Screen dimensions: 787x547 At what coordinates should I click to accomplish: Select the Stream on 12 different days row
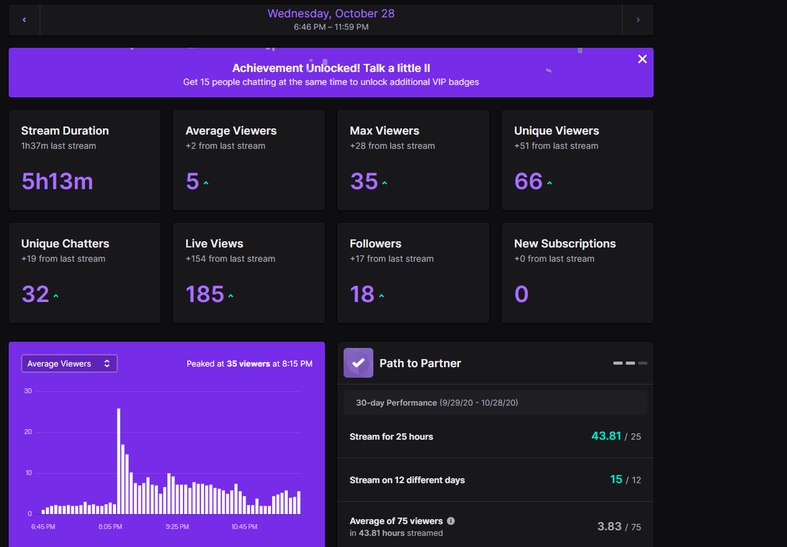coord(495,479)
